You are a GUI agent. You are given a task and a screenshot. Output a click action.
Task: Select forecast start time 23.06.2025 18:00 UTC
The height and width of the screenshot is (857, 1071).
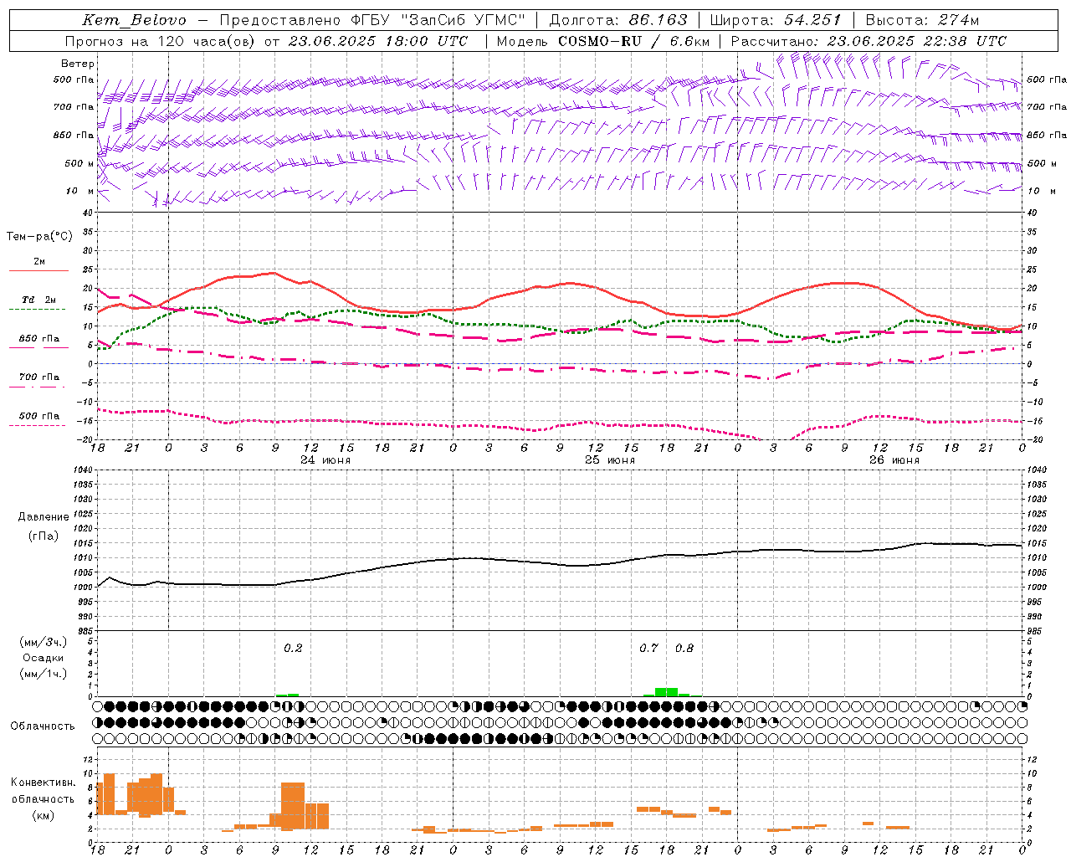pos(378,41)
